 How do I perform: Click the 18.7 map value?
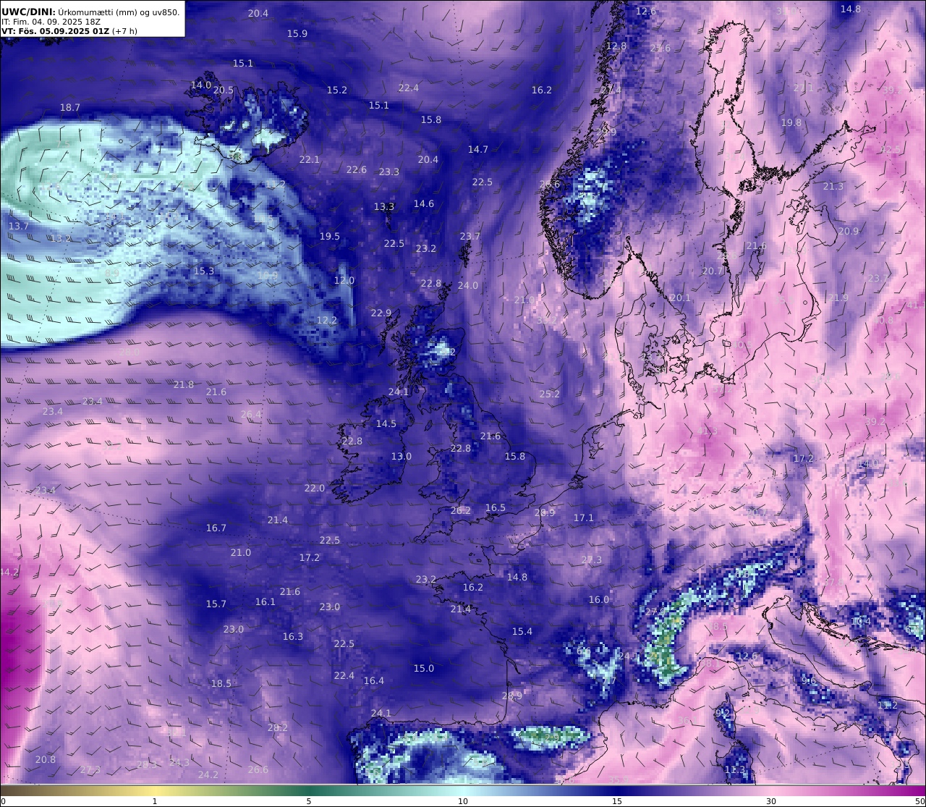pyautogui.click(x=70, y=108)
